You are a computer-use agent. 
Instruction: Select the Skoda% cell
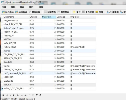coord(16,62)
